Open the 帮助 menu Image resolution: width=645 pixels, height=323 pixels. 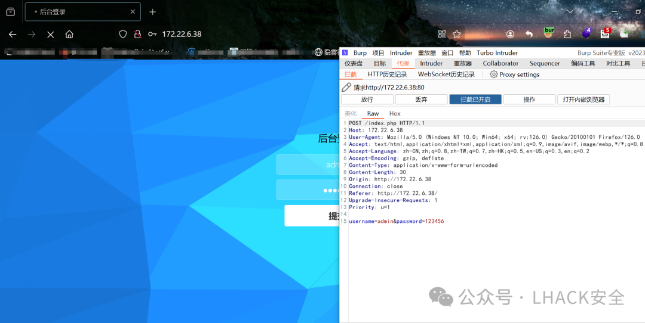point(465,53)
